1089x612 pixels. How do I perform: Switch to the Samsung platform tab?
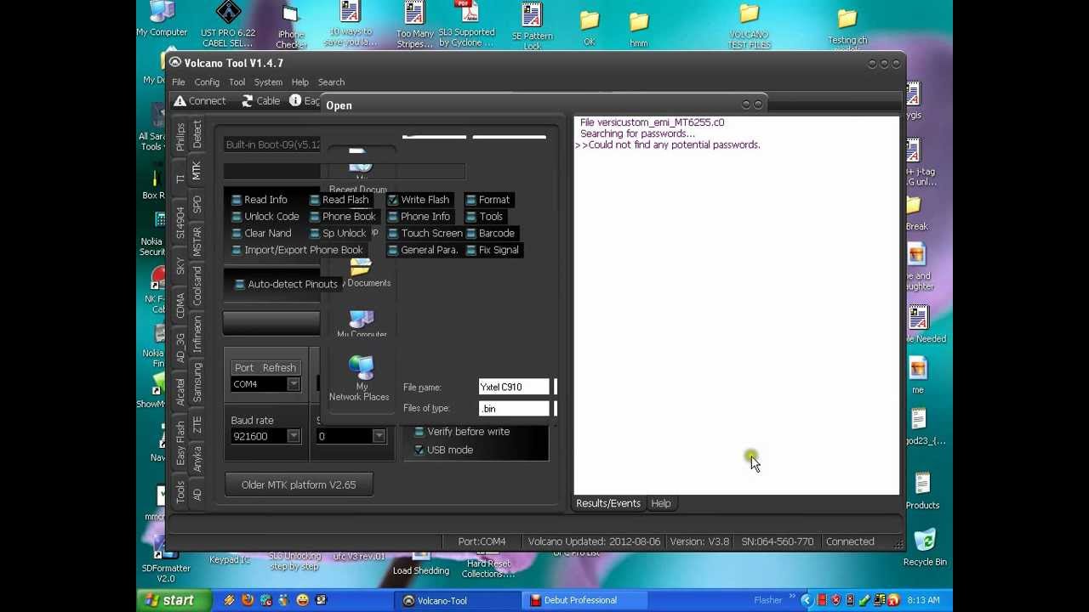197,382
